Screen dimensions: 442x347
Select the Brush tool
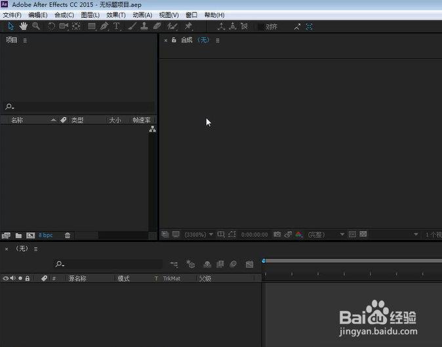(132, 26)
